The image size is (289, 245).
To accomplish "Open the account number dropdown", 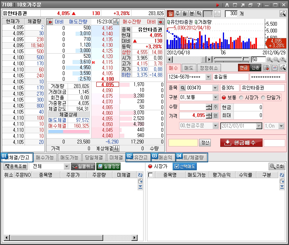I will pyautogui.click(x=208, y=77).
